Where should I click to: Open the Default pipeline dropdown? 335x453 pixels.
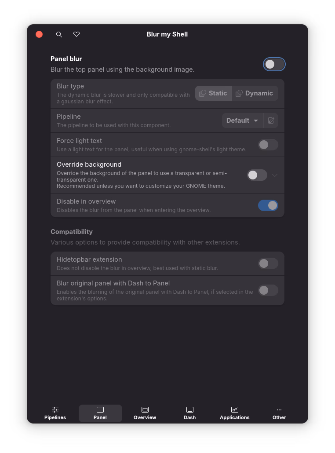(x=243, y=121)
